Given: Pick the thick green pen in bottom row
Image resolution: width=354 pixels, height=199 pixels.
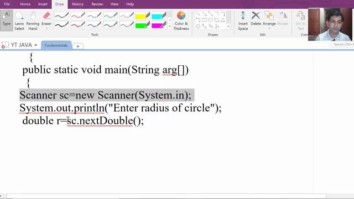Looking at the screenshot, I should click(110, 24).
